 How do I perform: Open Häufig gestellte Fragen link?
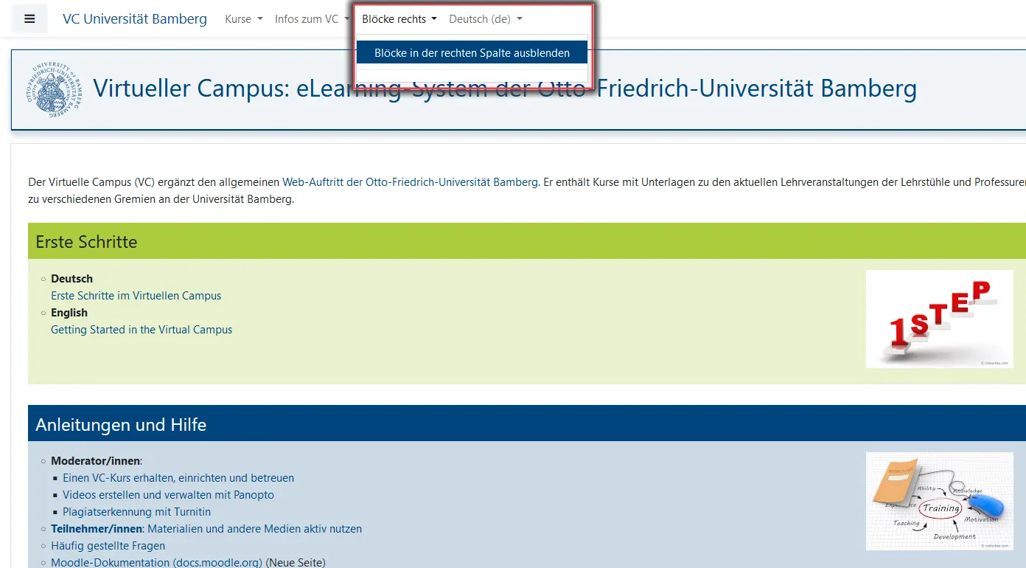click(x=108, y=546)
